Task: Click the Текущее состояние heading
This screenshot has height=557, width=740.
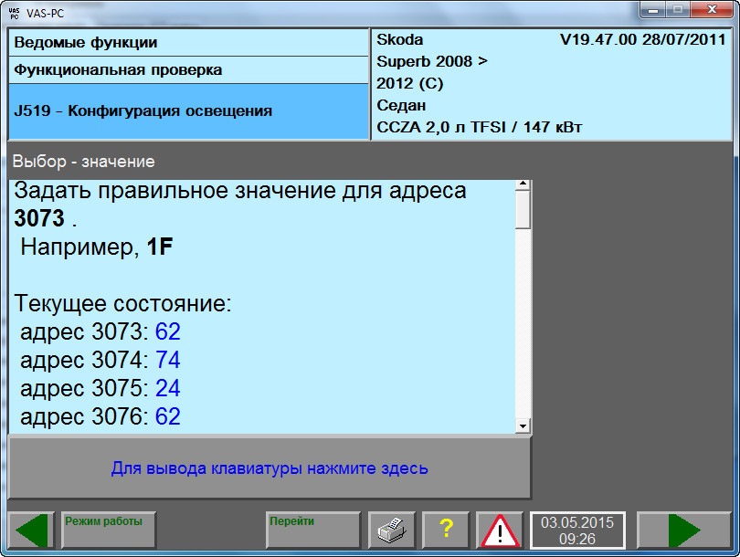Action: [122, 303]
